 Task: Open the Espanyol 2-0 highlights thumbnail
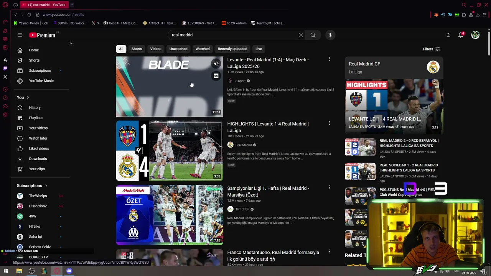click(x=360, y=147)
